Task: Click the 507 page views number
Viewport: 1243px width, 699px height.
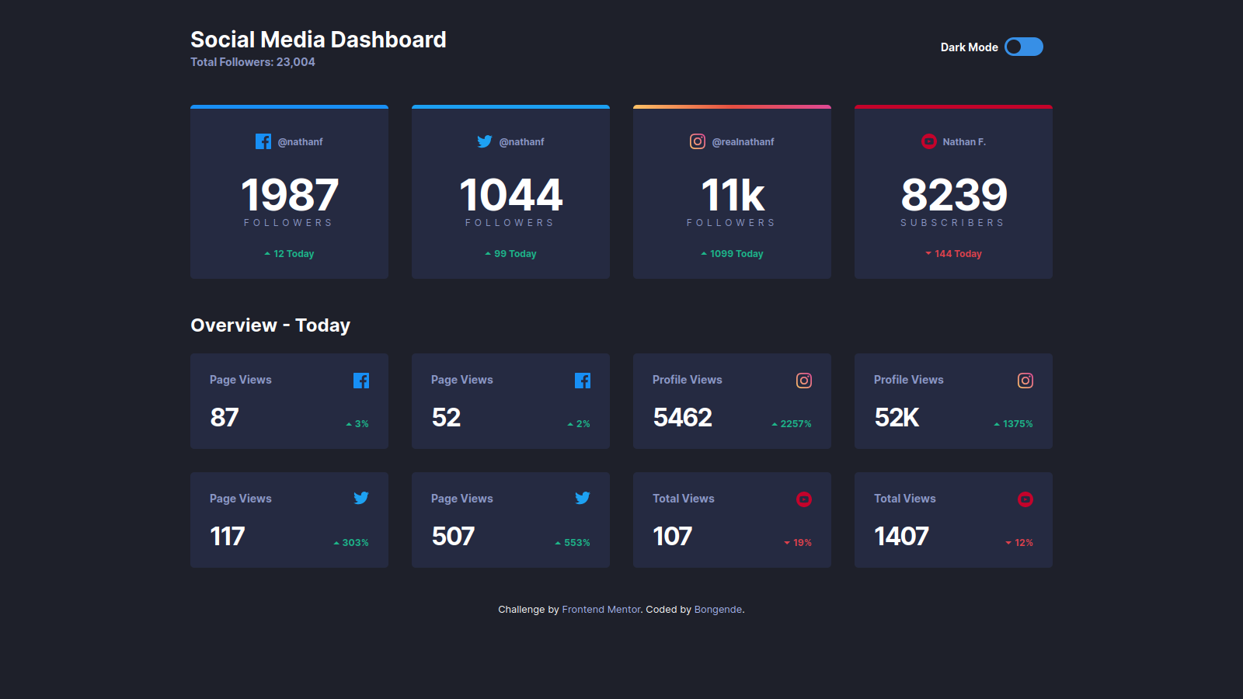Action: [453, 537]
